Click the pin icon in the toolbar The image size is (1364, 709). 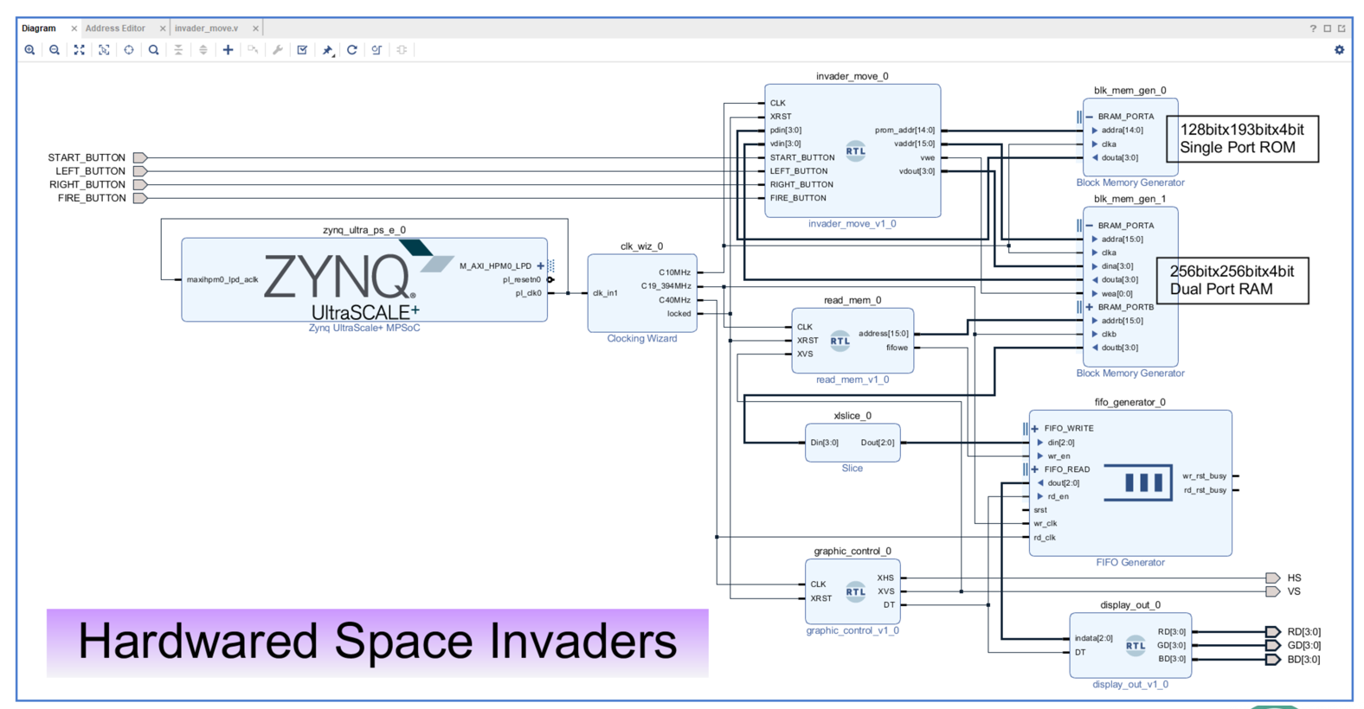[327, 50]
